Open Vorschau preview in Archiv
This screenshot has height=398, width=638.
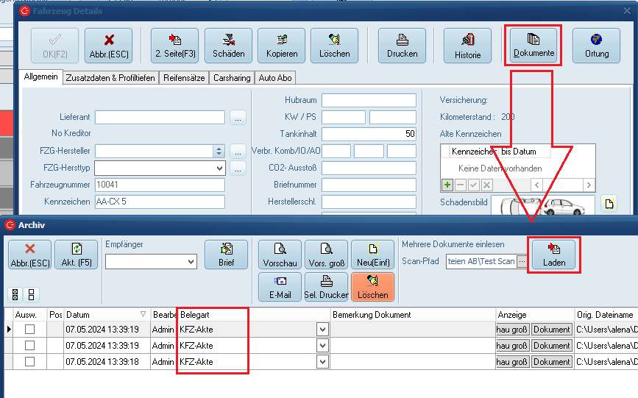point(280,255)
